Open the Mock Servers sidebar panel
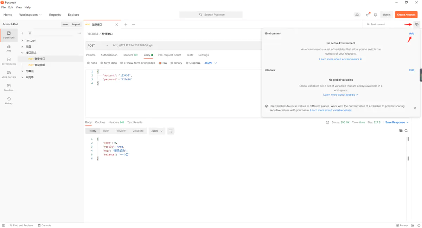 tap(9, 74)
